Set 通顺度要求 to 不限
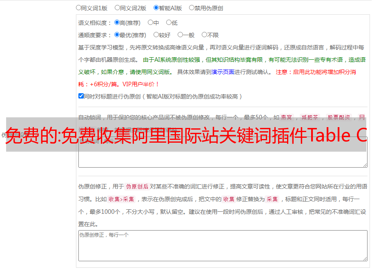The height and width of the screenshot is (269, 372). (204, 35)
